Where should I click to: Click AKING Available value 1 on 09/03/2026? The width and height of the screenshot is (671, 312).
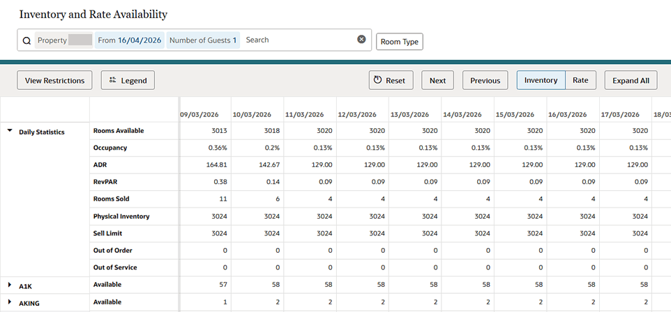coord(225,302)
